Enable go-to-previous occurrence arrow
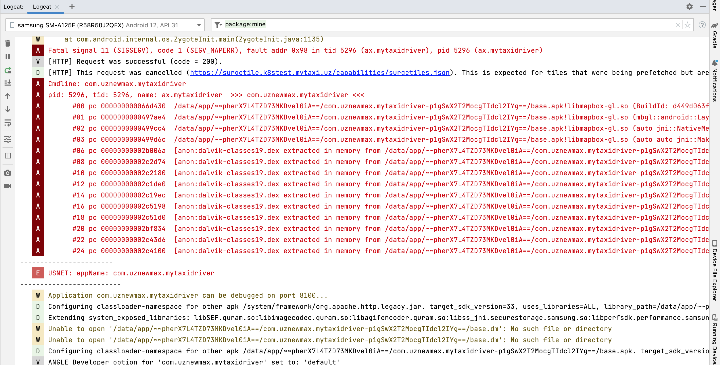Viewport: 720px width, 365px height. click(x=8, y=96)
